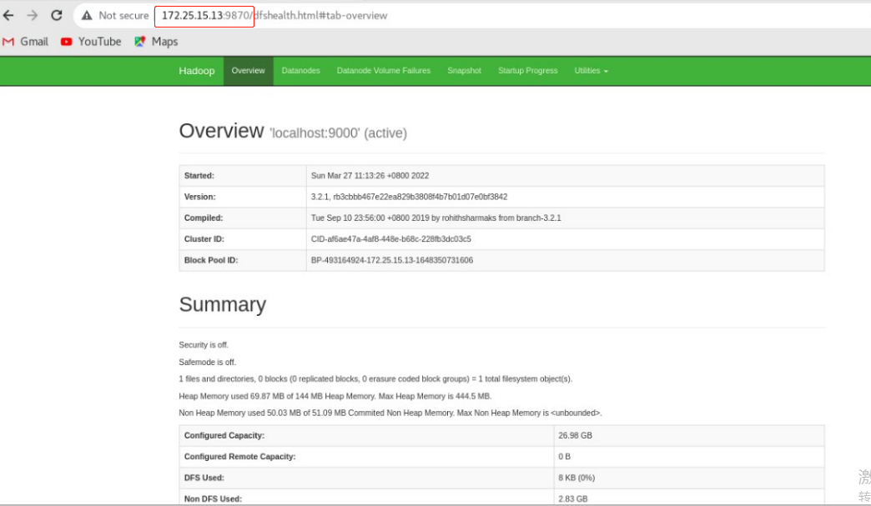The width and height of the screenshot is (871, 506).
Task: Select the 2.83 GB value
Action: (572, 498)
